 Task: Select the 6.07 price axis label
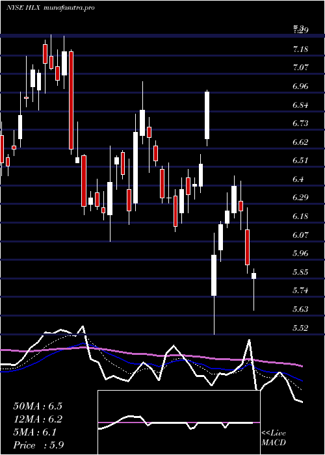coord(300,235)
